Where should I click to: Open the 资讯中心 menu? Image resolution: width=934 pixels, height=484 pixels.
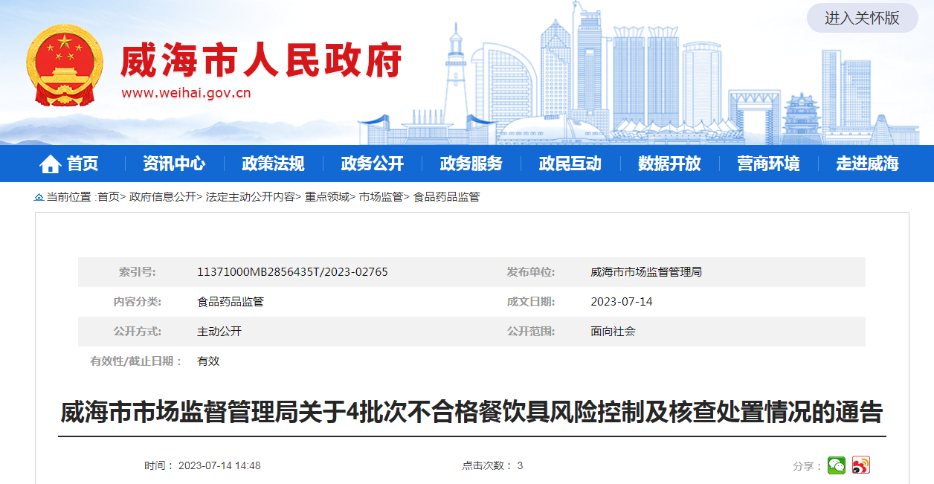[x=174, y=164]
